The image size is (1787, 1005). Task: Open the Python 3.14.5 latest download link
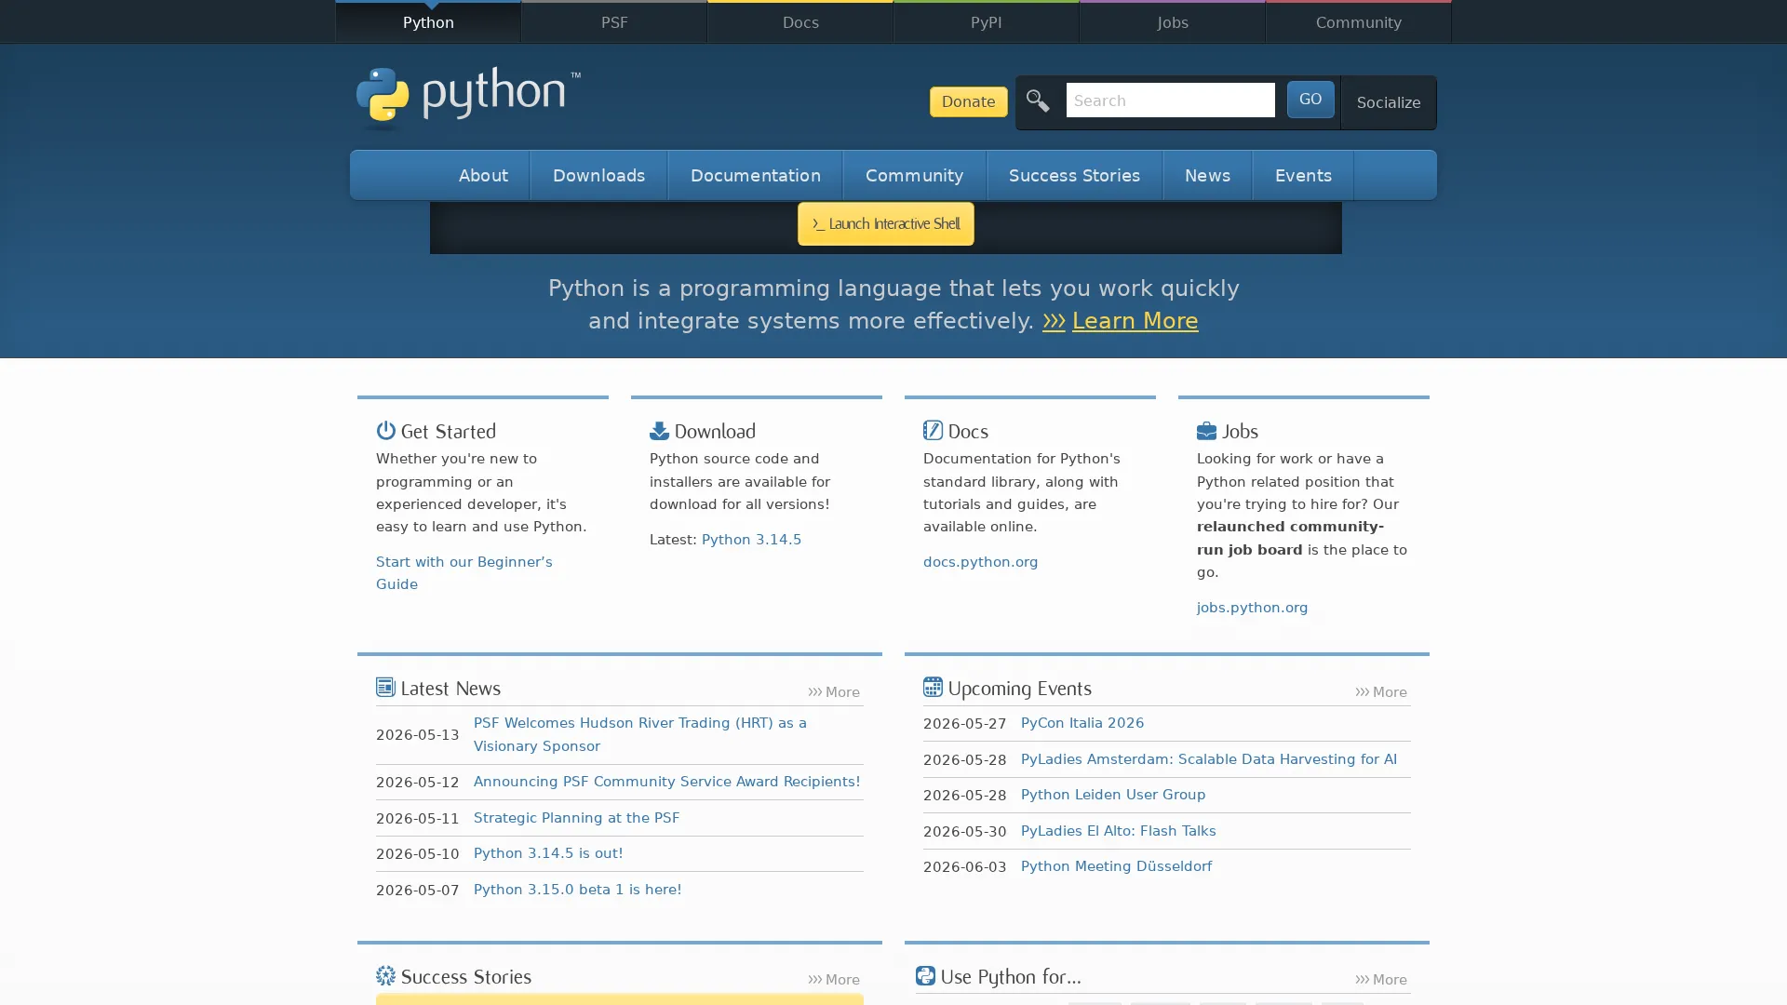[751, 540]
